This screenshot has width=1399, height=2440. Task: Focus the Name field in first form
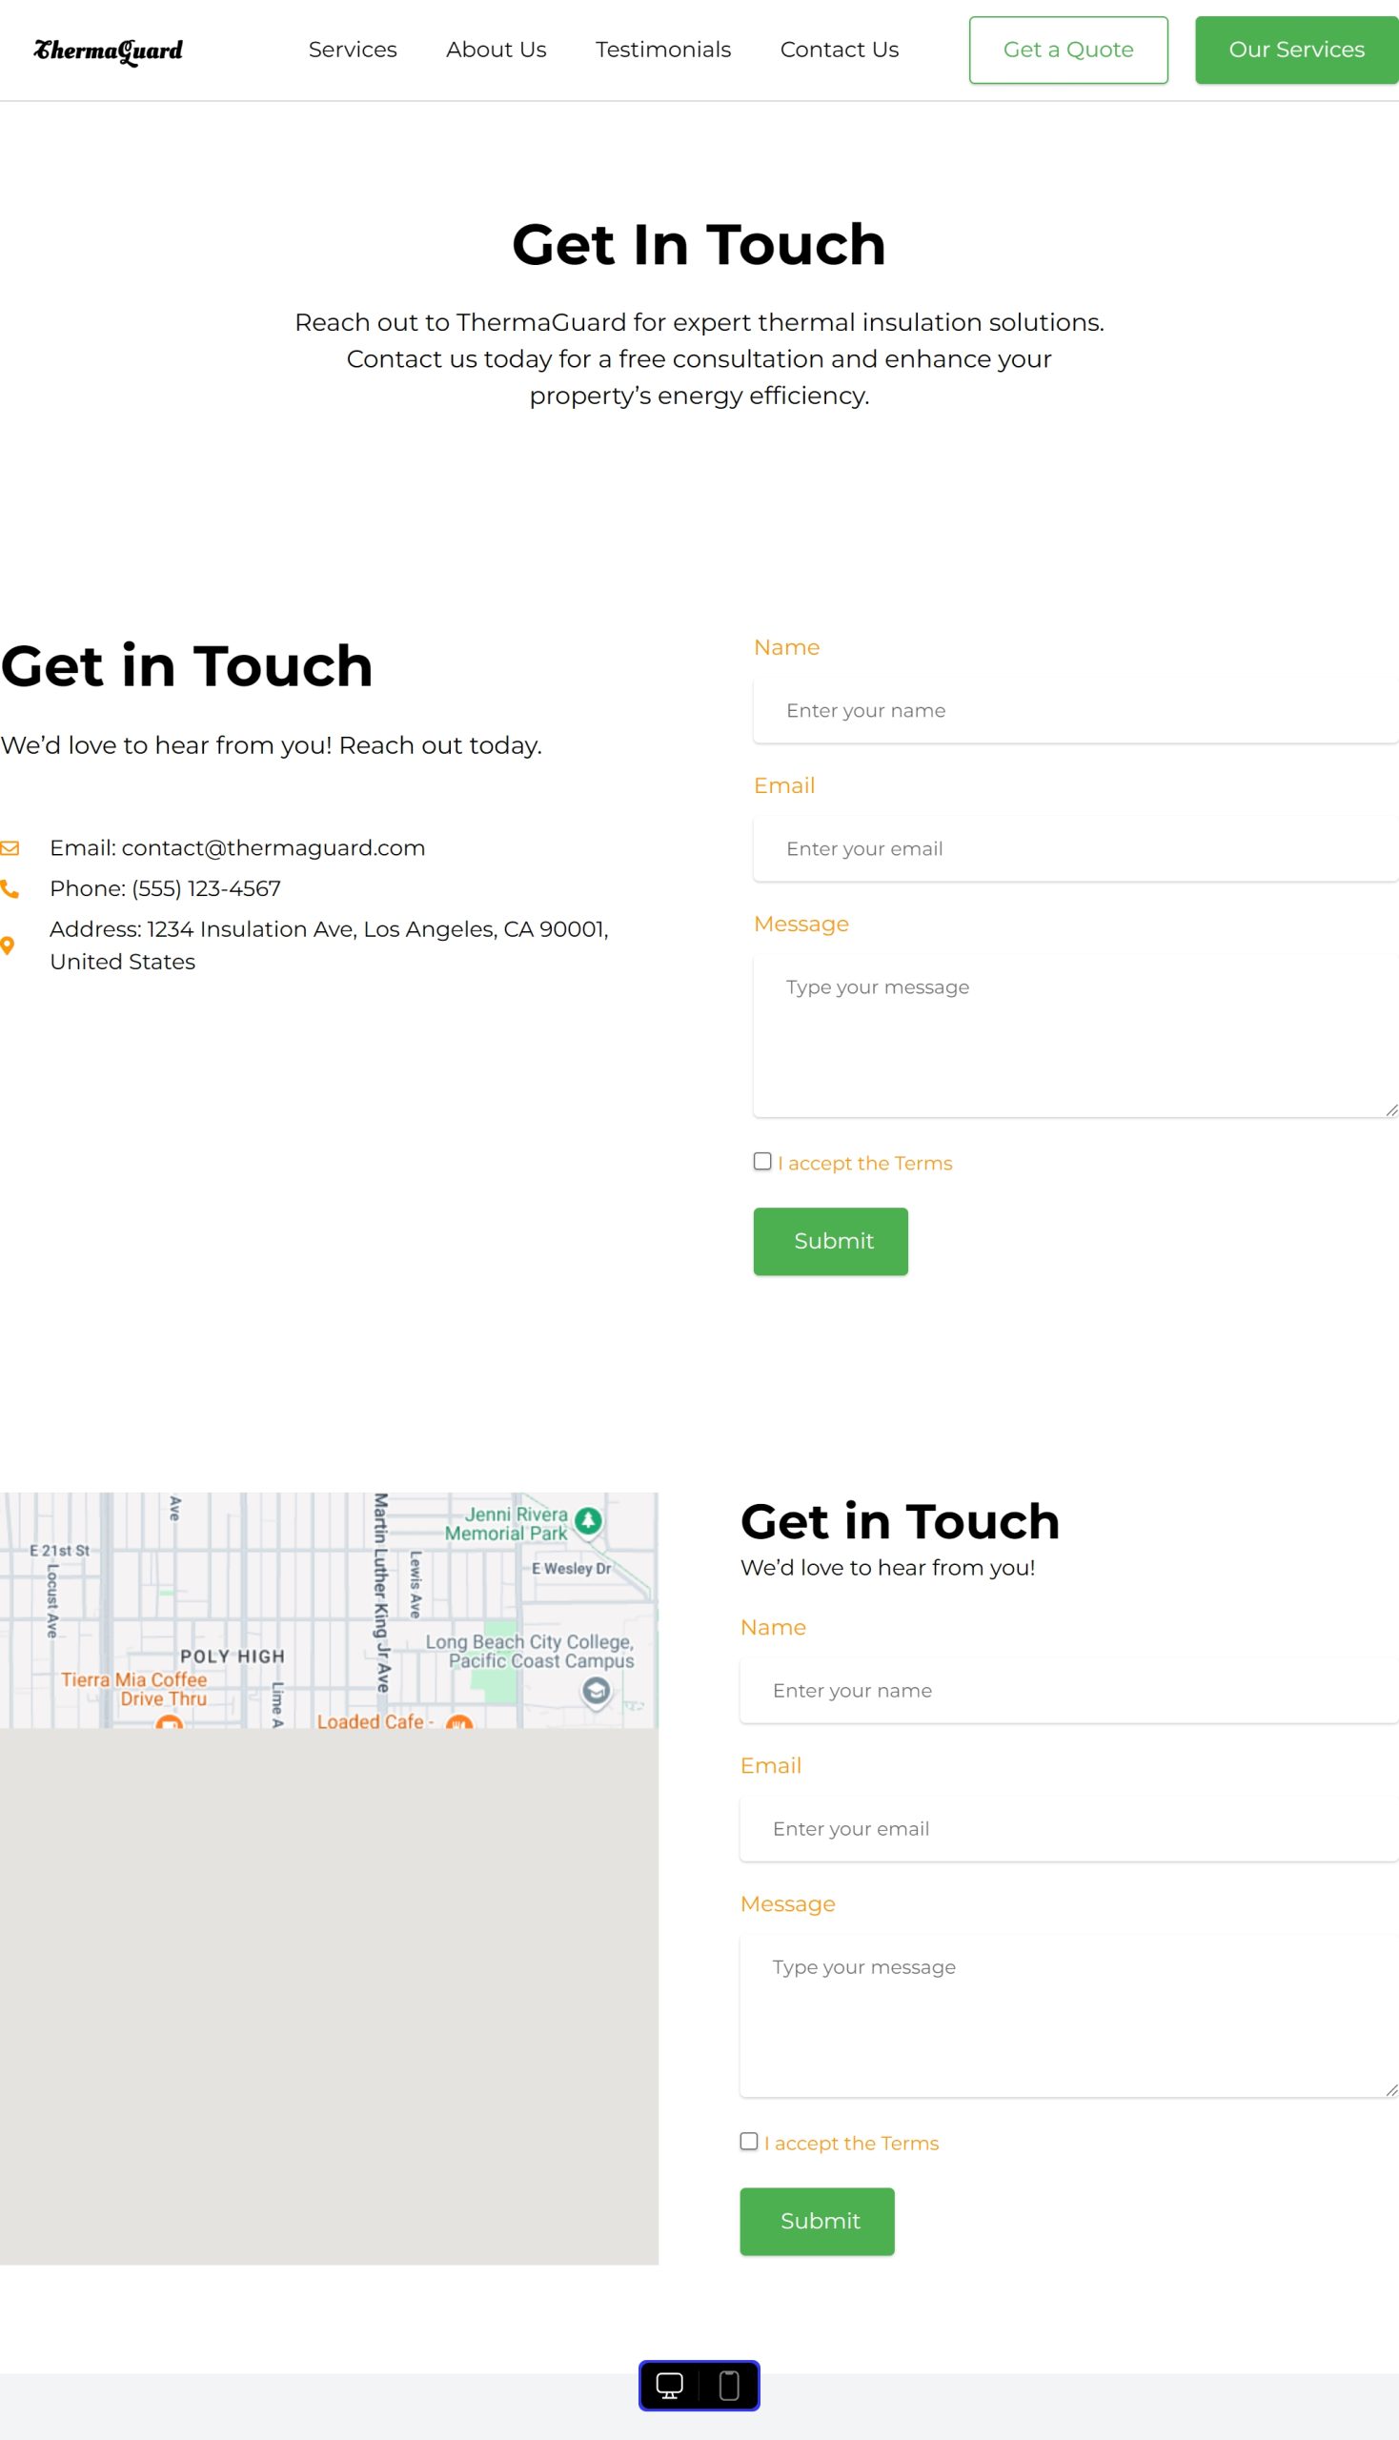1076,711
